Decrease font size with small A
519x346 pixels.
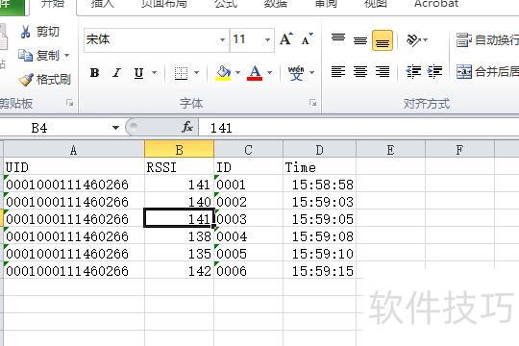307,39
